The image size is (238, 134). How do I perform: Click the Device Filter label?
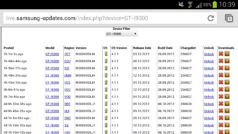pos(122,29)
